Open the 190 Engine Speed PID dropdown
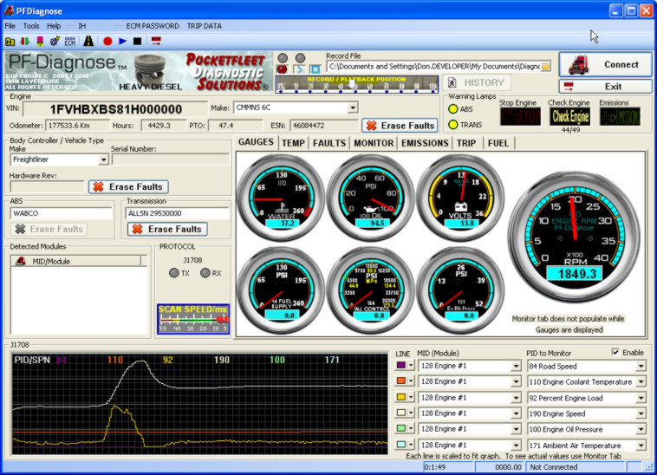 641,413
